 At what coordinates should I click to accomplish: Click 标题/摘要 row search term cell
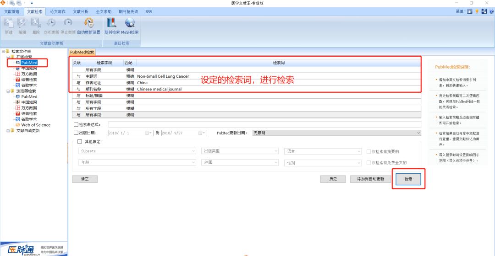279,96
